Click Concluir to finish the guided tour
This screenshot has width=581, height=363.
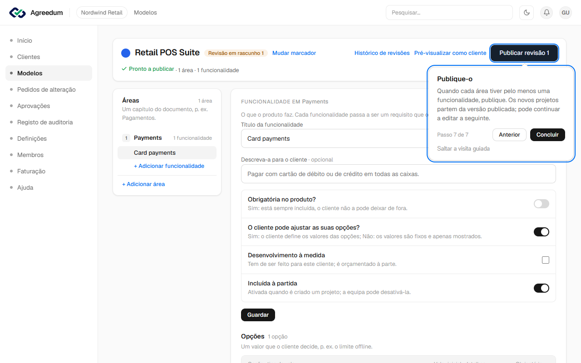[547, 135]
